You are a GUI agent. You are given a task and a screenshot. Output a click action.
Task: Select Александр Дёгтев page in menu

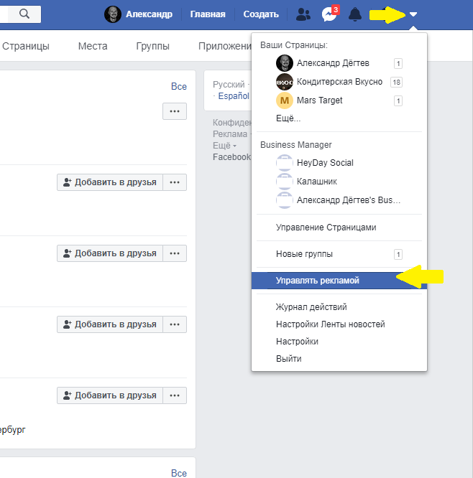click(339, 63)
